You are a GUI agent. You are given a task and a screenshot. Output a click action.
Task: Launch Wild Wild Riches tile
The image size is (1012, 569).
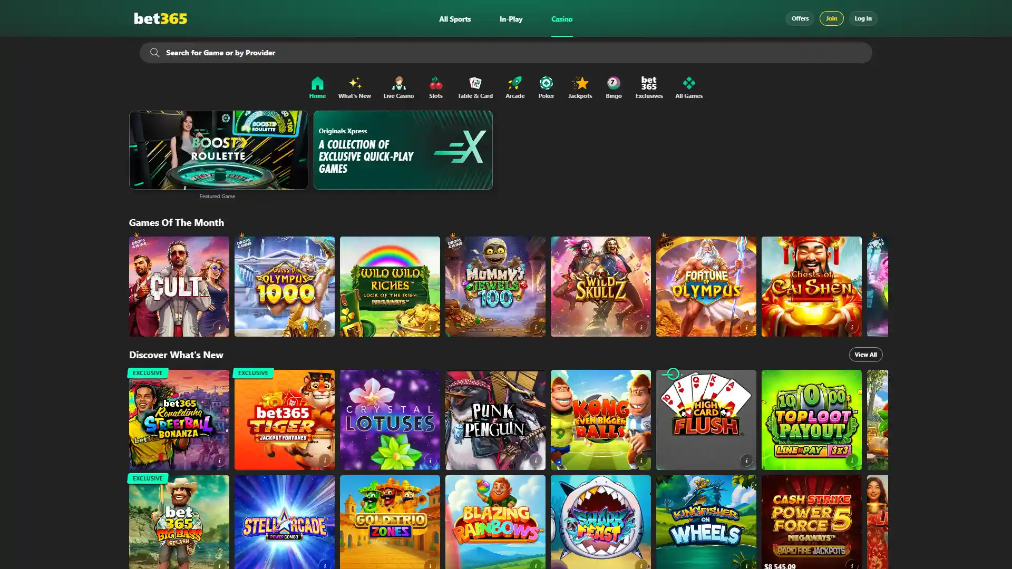click(390, 287)
